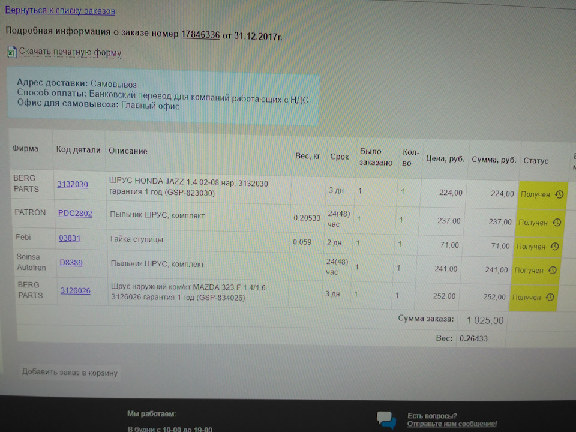Click the Срок column header

coord(339,157)
